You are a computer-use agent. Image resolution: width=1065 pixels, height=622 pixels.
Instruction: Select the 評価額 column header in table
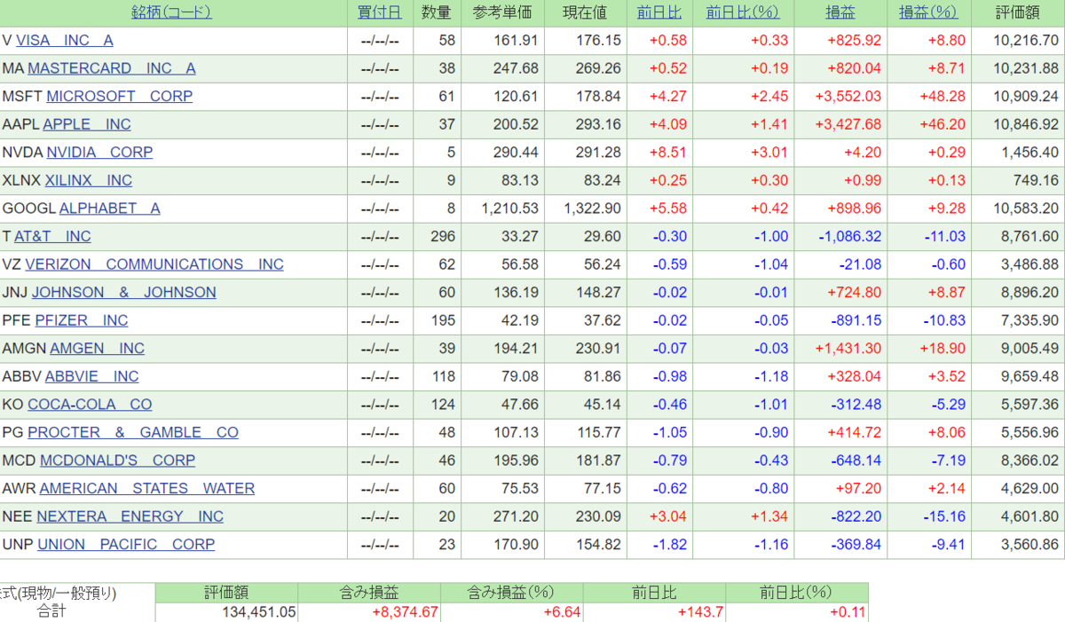tap(1018, 12)
